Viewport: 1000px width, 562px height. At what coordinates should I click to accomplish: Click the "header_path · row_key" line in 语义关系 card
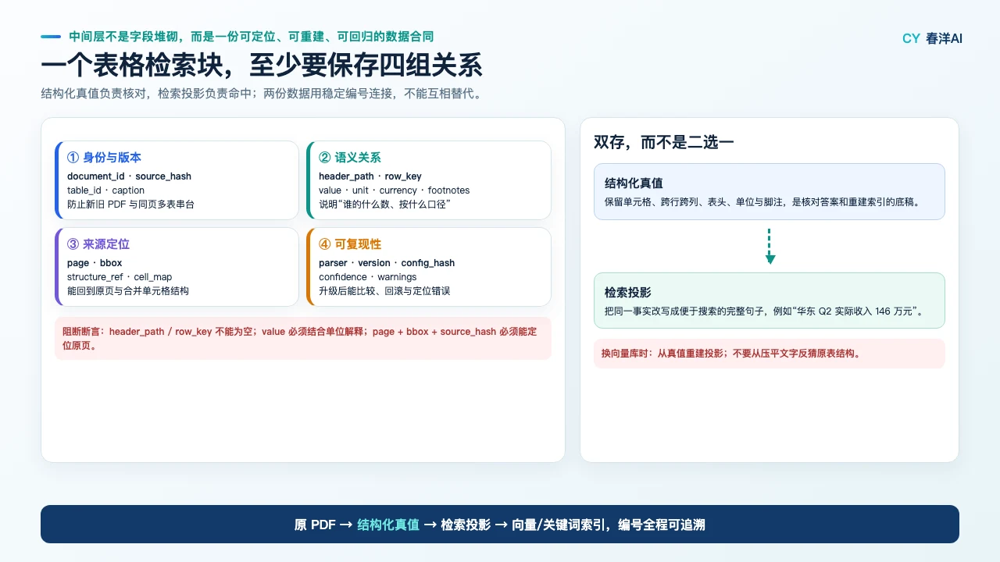[x=370, y=176]
